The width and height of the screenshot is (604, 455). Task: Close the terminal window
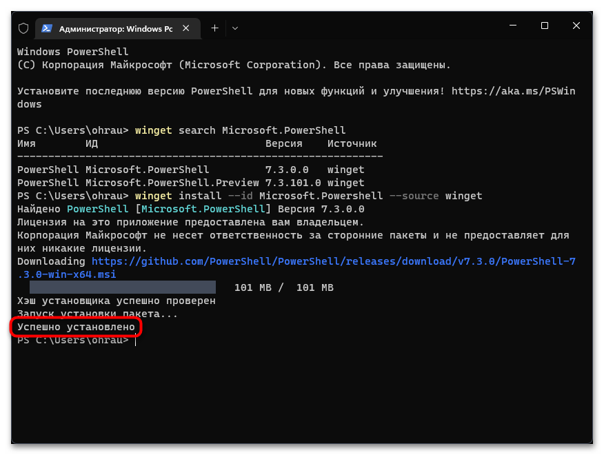coord(576,26)
